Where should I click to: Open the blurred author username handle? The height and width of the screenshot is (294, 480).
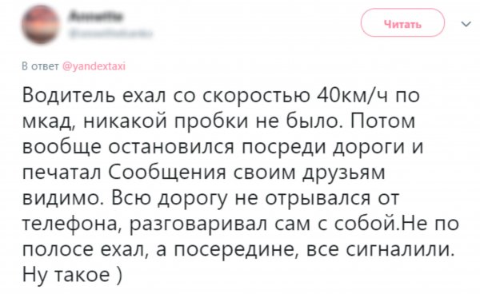tap(110, 33)
